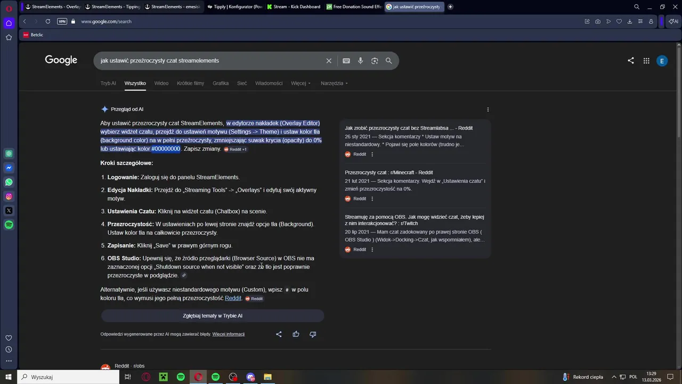682x384 pixels.
Task: Open the Google apps grid
Action: click(646, 61)
